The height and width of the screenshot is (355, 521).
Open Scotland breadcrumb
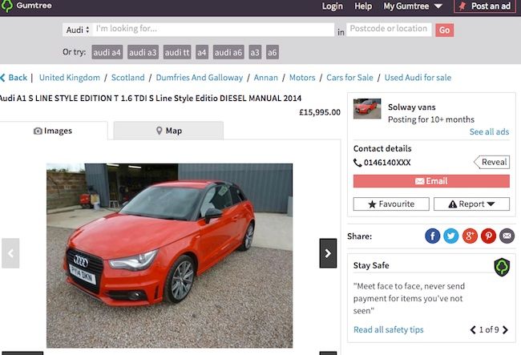click(x=128, y=78)
